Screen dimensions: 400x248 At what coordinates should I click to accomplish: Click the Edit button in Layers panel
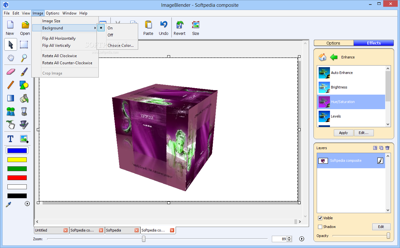pos(381,227)
